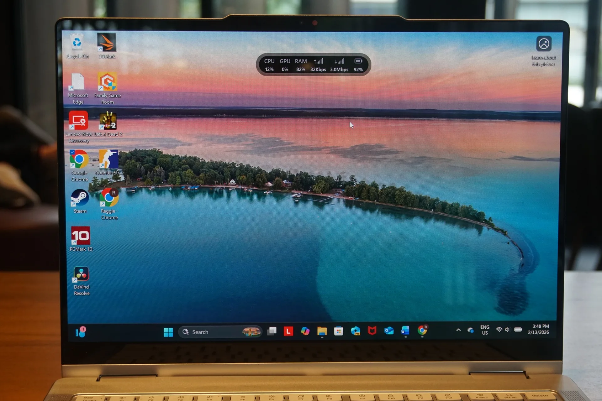The image size is (602, 401).
Task: Click the 32Kbps upload speed readout
Action: pyautogui.click(x=318, y=65)
